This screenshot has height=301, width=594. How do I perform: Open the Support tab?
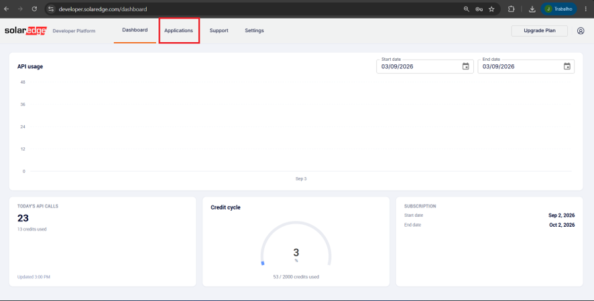click(x=219, y=31)
